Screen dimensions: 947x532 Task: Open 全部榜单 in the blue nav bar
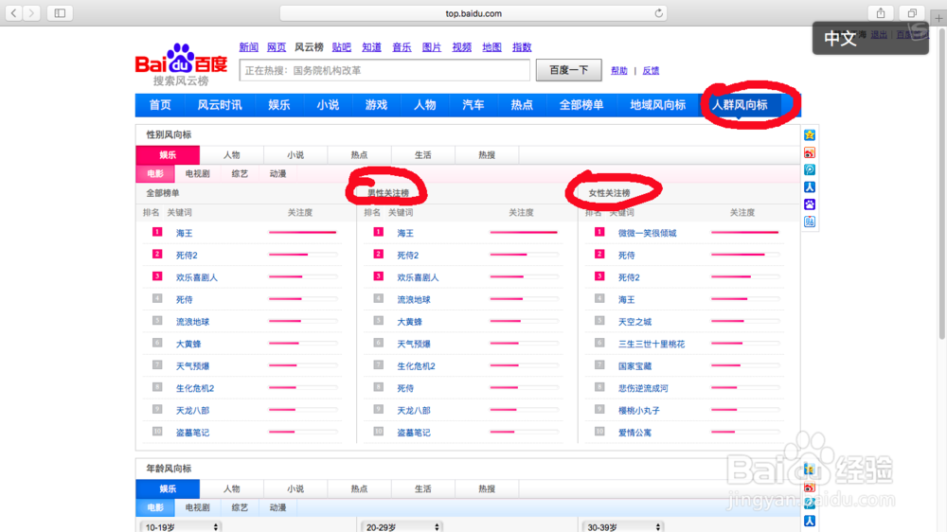click(x=581, y=105)
